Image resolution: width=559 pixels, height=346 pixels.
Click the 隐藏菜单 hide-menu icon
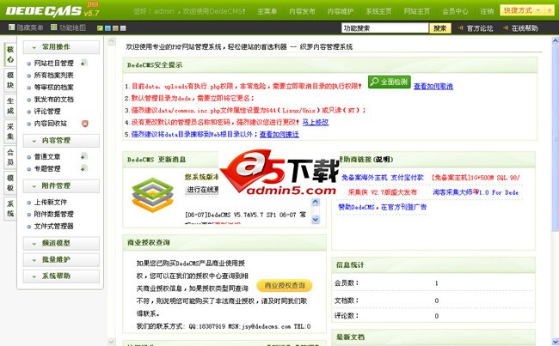coord(12,27)
